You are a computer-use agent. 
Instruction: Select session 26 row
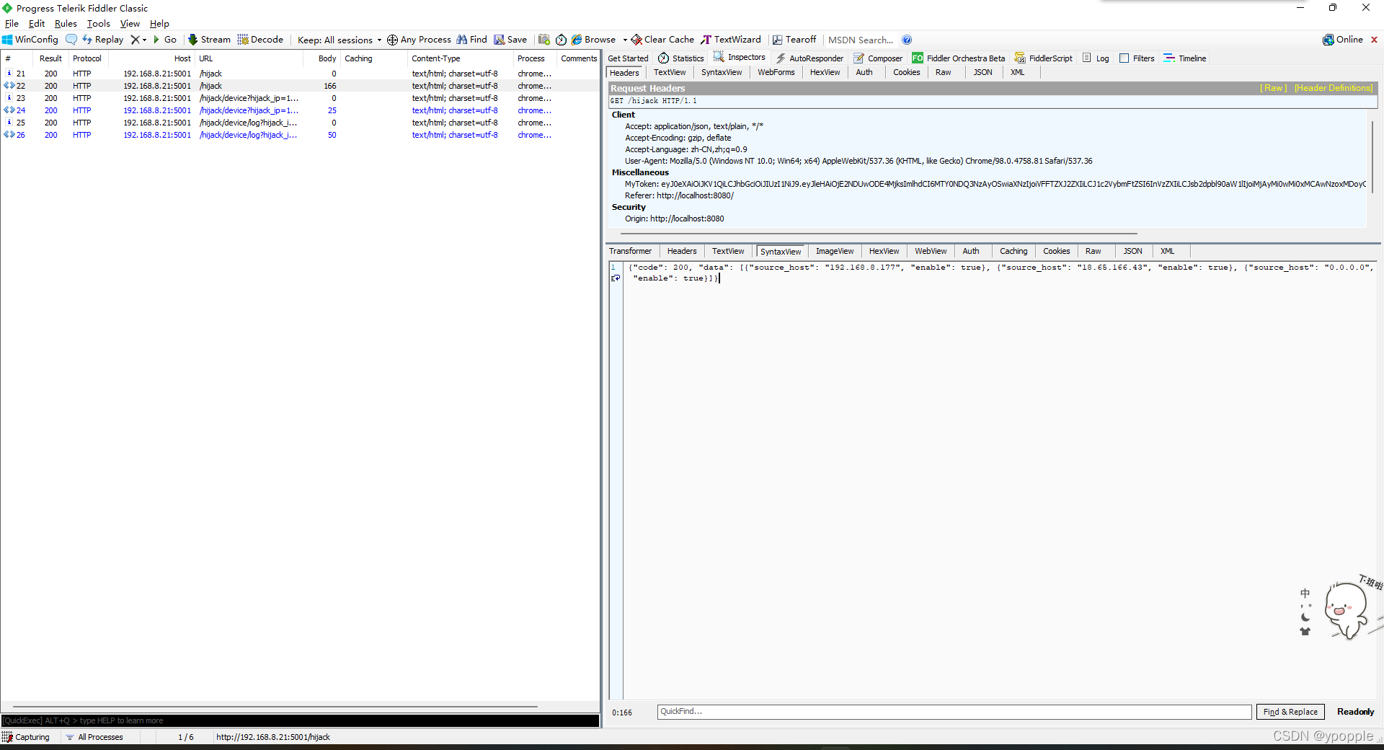[301, 135]
